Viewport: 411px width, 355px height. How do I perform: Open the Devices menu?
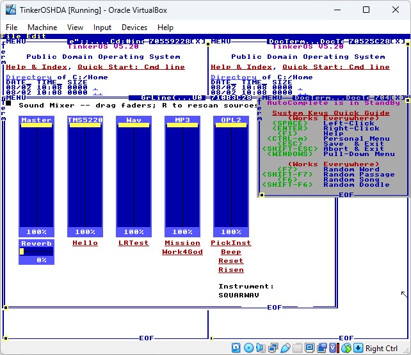click(x=134, y=28)
